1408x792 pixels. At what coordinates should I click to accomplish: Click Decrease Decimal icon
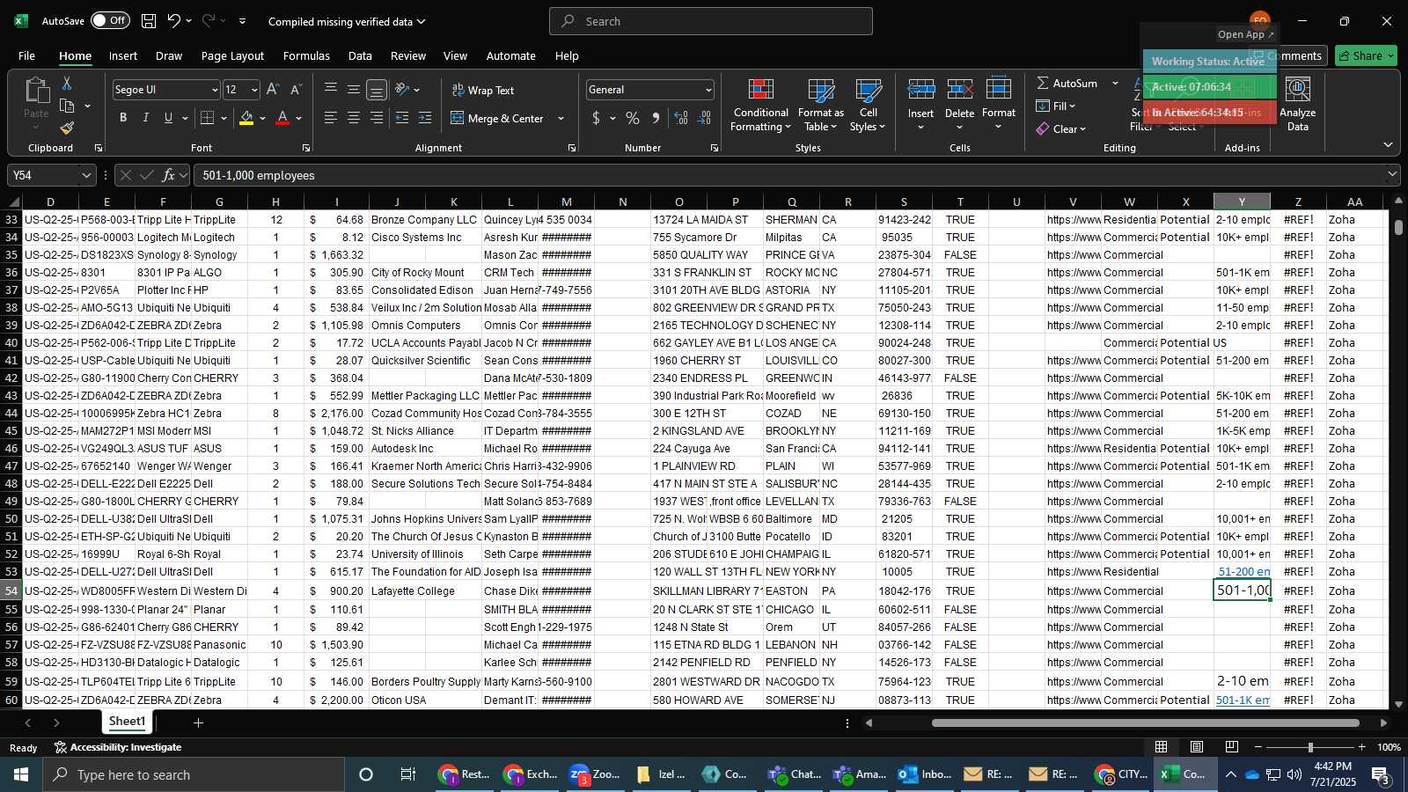click(x=704, y=118)
